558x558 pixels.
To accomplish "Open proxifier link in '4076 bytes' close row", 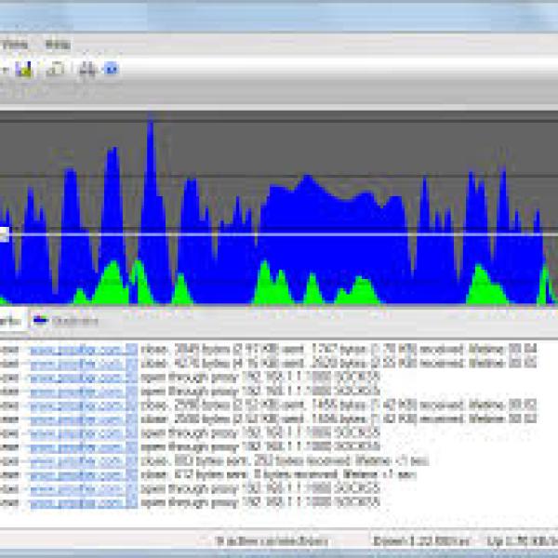I will pyautogui.click(x=83, y=364).
